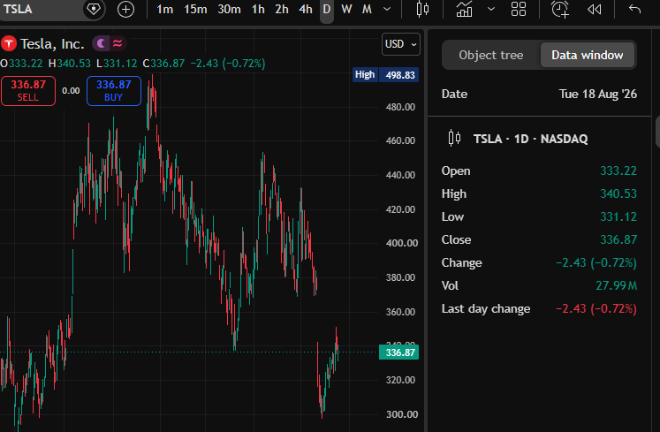
Task: Select the 1m timeframe
Action: 164,9
